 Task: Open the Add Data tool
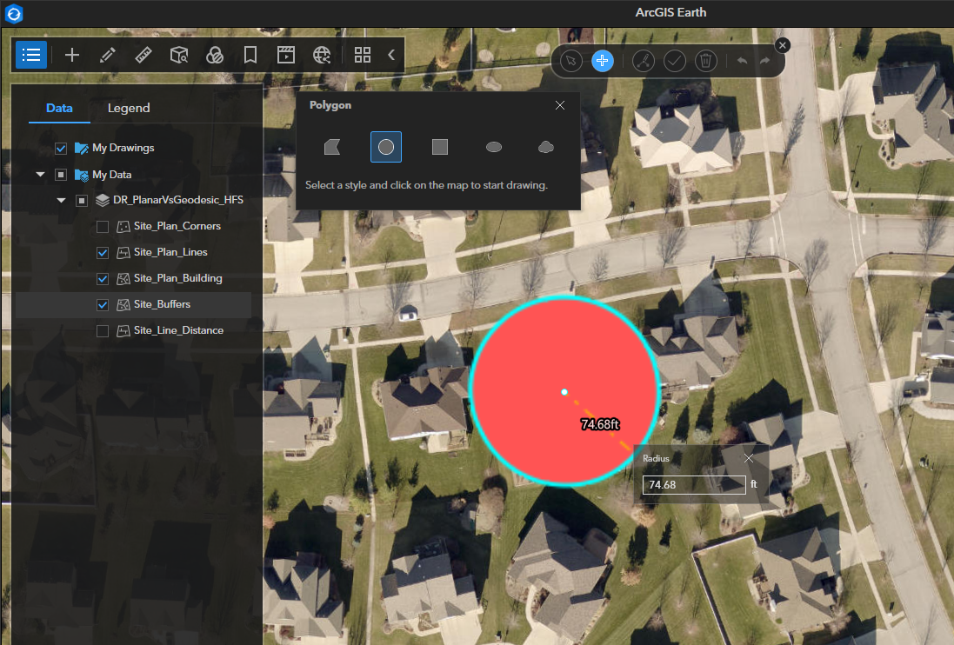click(72, 54)
